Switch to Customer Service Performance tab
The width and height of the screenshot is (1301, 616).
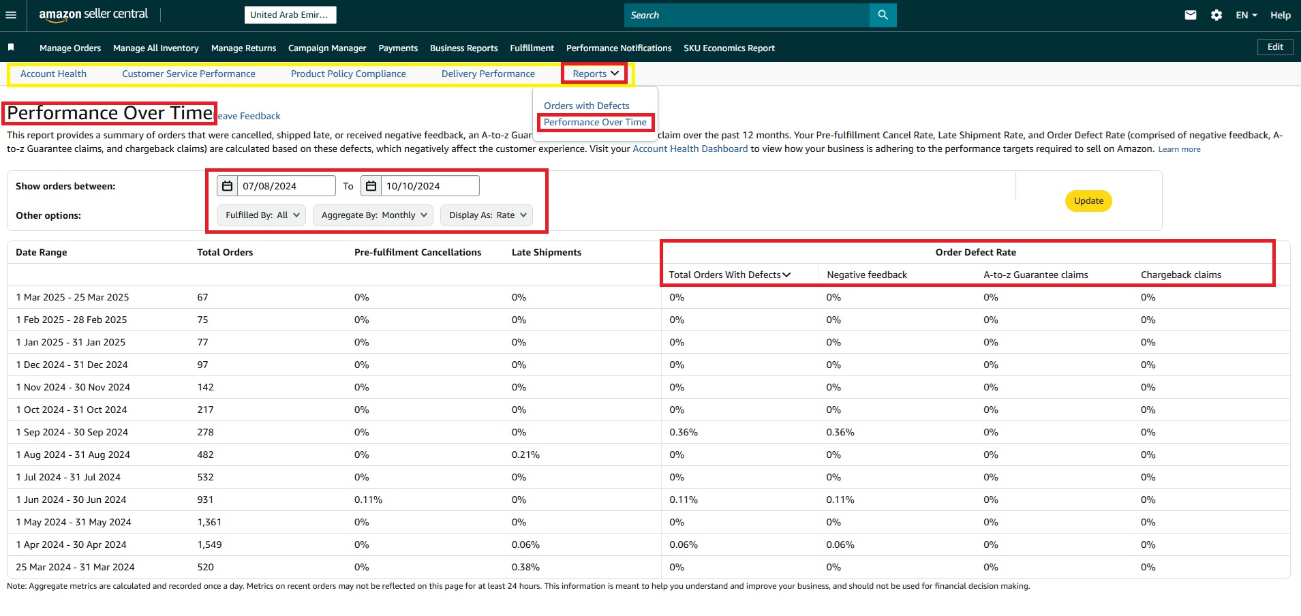[x=189, y=74]
